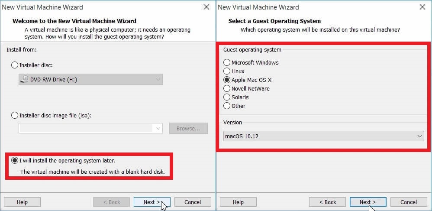
Task: Open the DVD RW Drive (H:) dropdown
Action: coord(90,79)
